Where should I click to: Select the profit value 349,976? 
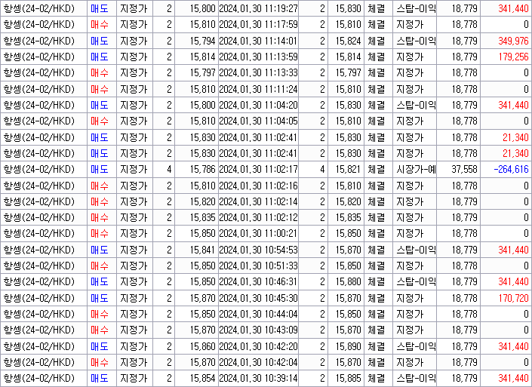coord(513,41)
